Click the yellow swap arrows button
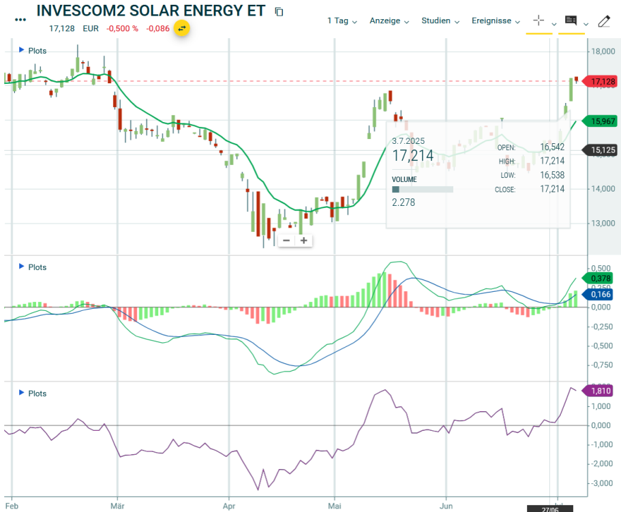Viewport: 621px width, 512px height. (182, 29)
